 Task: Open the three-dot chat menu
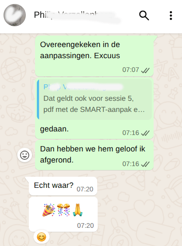coord(171,16)
